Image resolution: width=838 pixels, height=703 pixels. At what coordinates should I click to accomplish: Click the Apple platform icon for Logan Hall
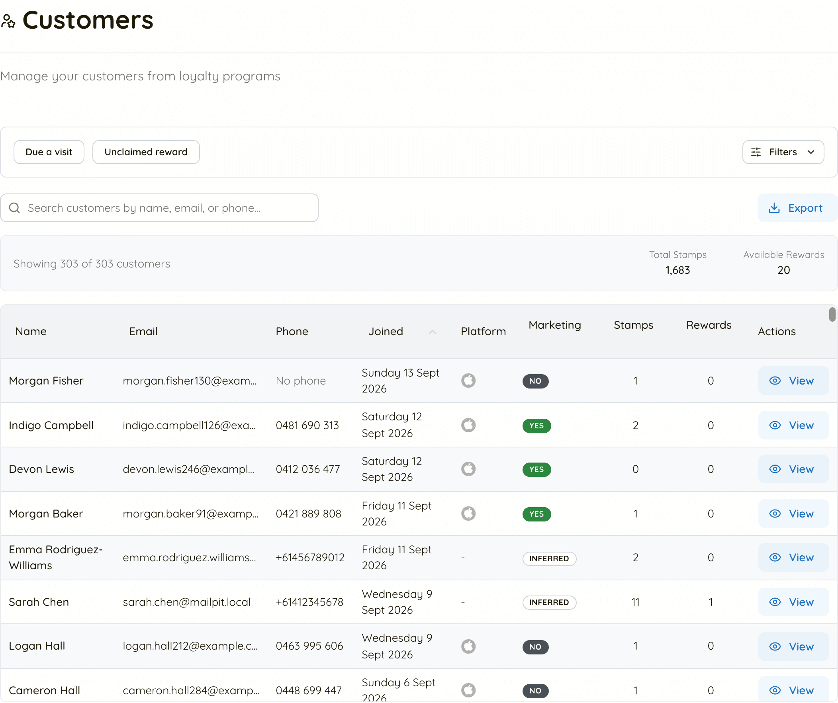click(468, 646)
